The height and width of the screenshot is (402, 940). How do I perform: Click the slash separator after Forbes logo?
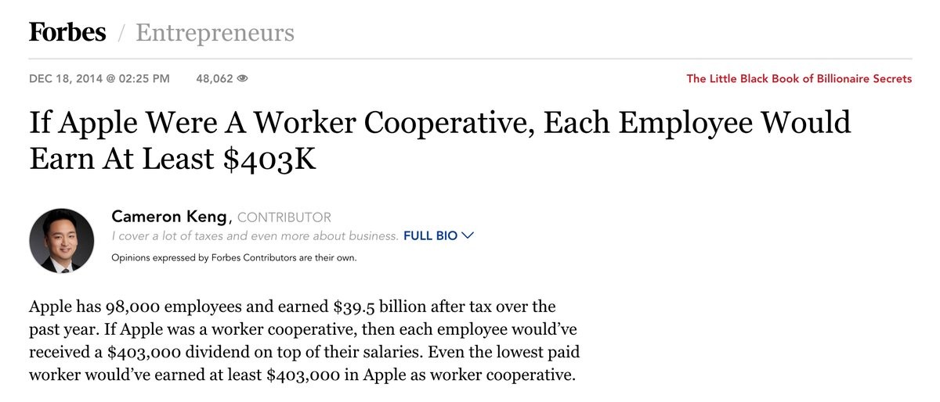121,34
